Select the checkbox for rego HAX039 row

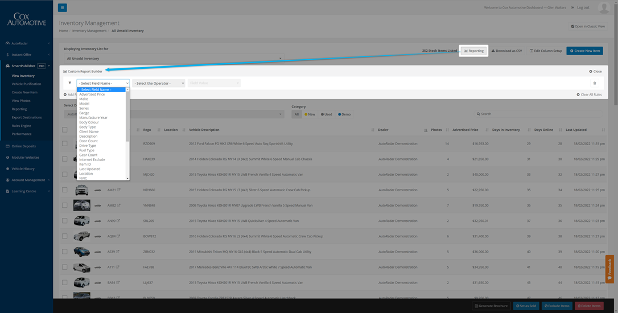pyautogui.click(x=65, y=159)
